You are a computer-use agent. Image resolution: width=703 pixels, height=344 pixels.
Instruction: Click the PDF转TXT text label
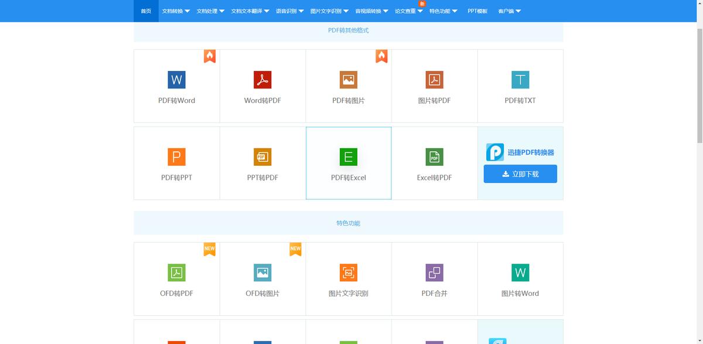[520, 100]
